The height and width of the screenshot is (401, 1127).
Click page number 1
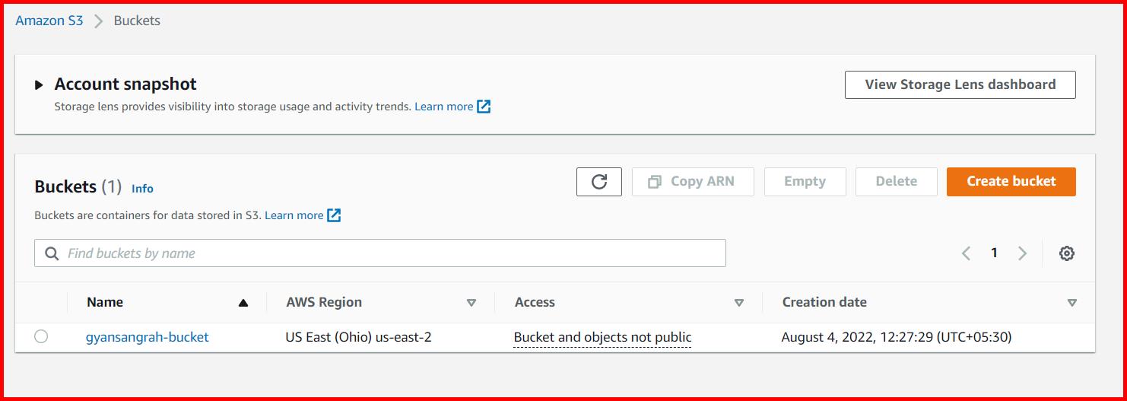(994, 253)
